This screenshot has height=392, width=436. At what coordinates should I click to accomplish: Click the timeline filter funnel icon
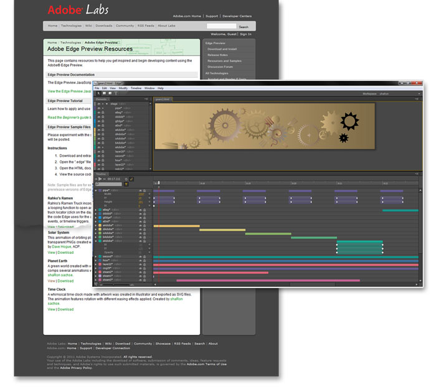pyautogui.click(x=126, y=184)
